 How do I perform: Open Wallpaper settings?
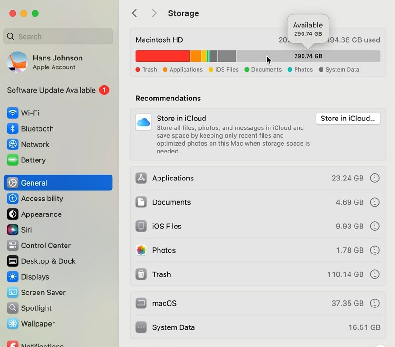point(58,324)
